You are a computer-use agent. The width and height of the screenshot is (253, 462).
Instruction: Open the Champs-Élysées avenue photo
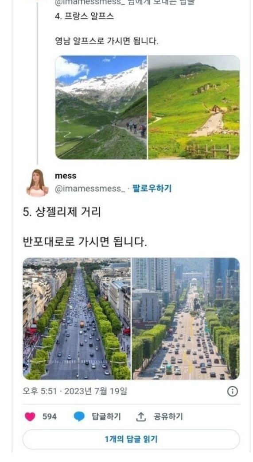click(77, 319)
